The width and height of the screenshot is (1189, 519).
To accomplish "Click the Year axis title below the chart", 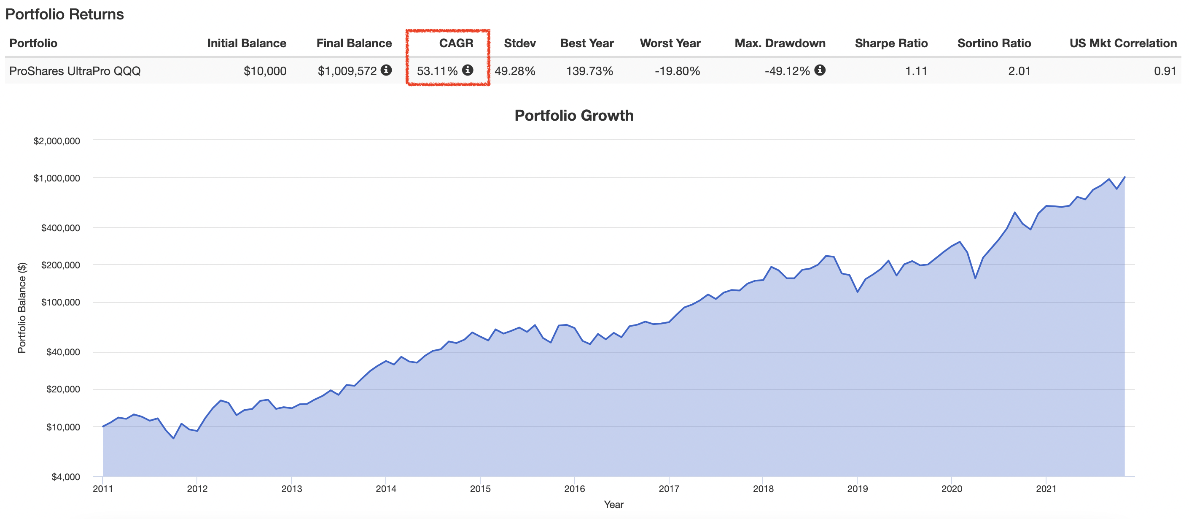I will tap(613, 505).
